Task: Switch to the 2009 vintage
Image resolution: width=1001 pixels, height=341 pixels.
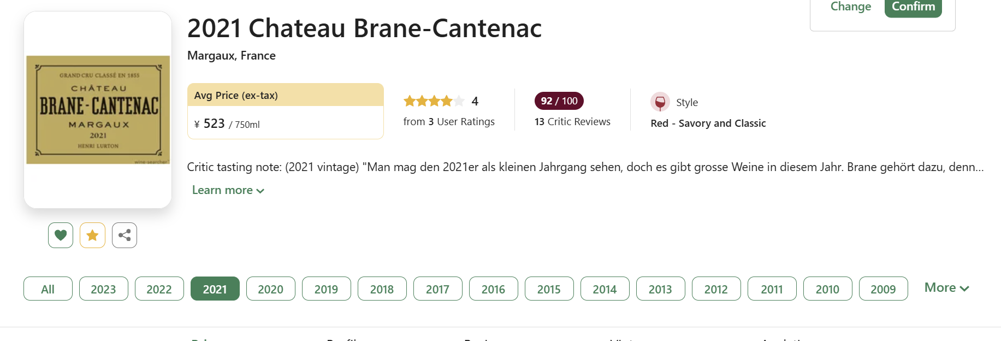Action: (x=883, y=289)
